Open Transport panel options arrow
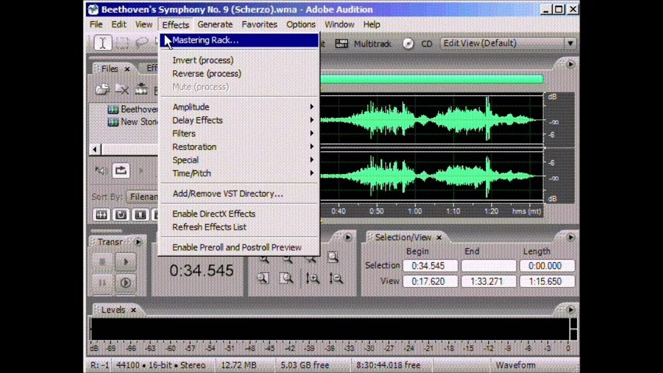Screen dimensions: 663x373 tap(138, 242)
